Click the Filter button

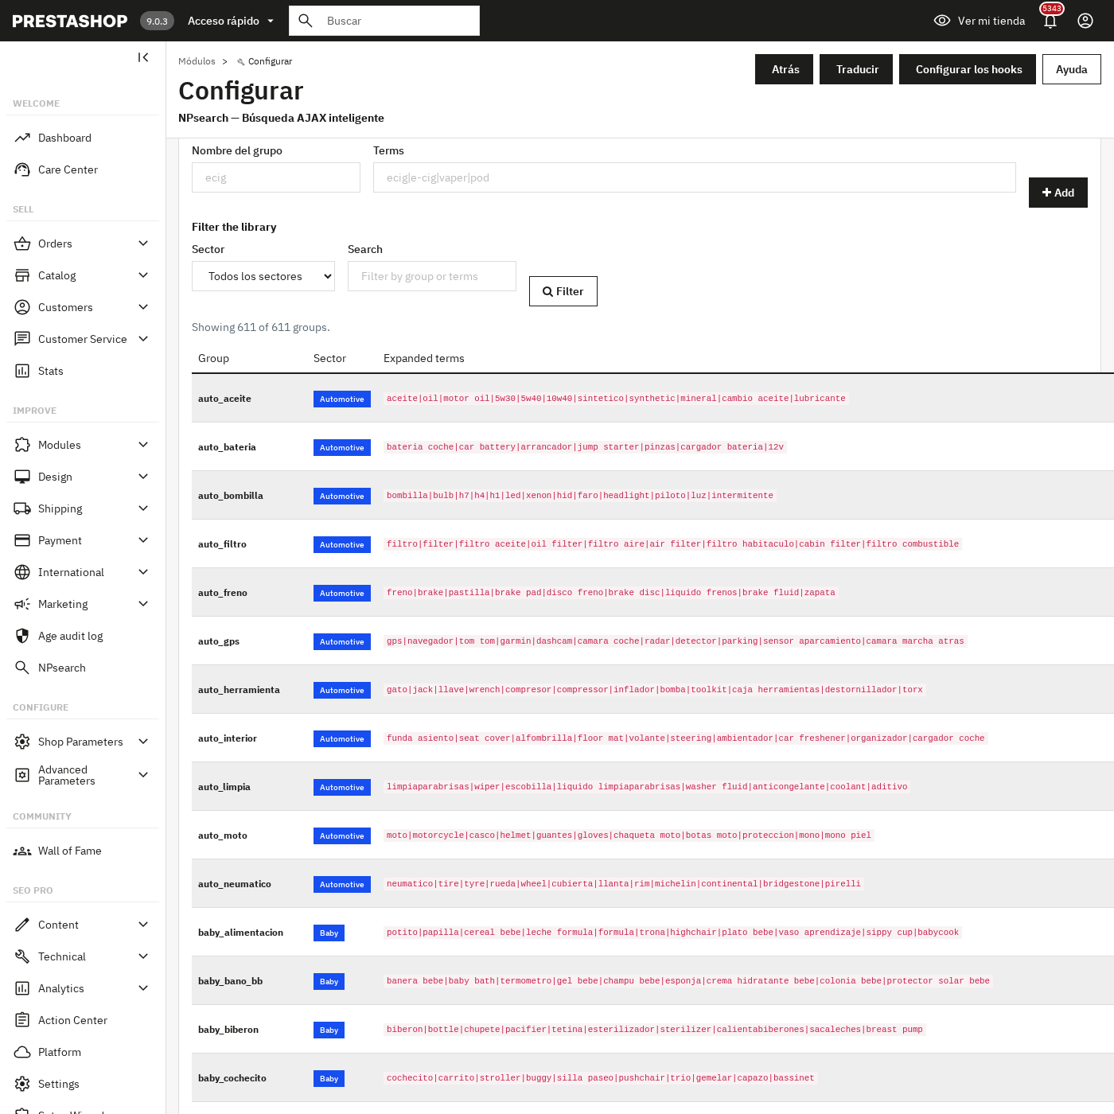(563, 291)
